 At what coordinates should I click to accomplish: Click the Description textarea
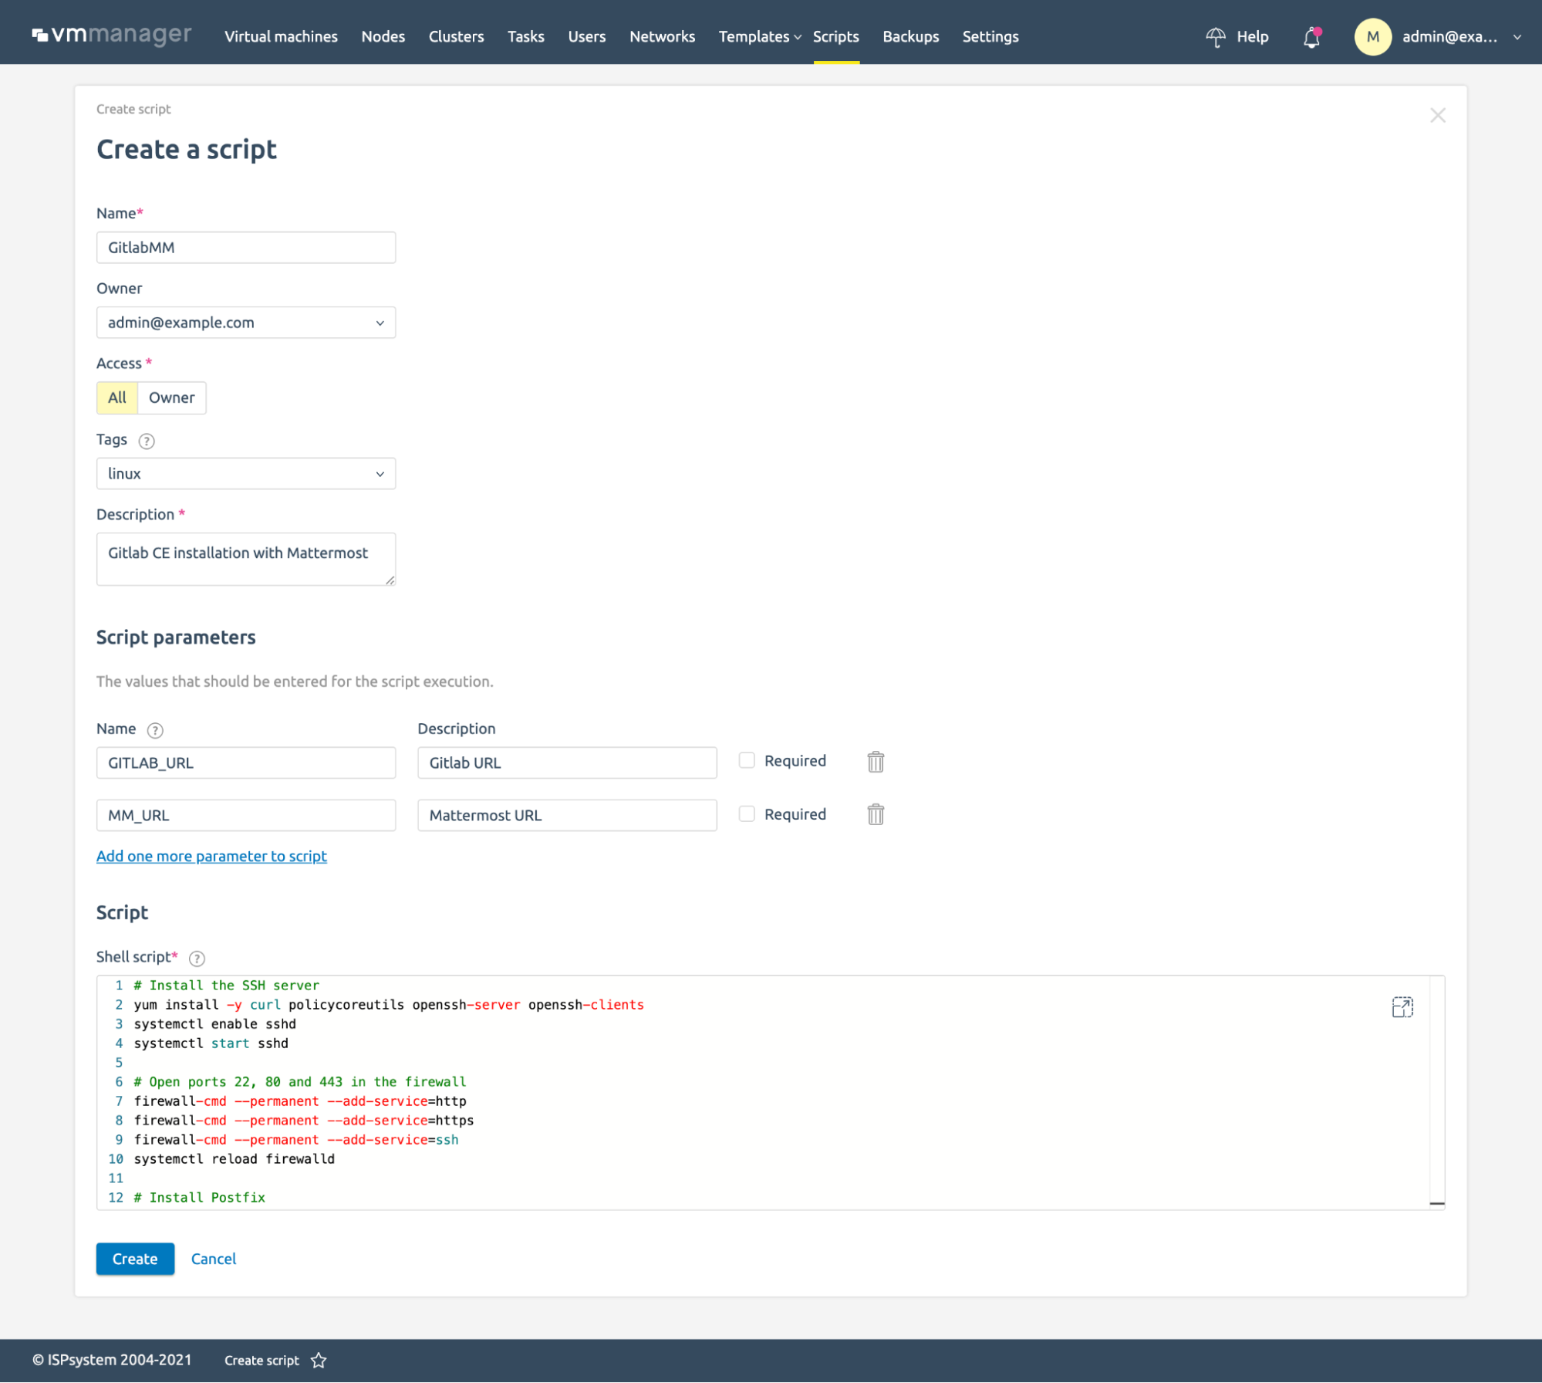pos(246,559)
